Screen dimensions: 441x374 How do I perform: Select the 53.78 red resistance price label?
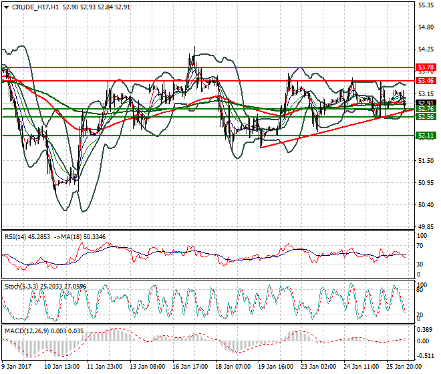426,67
